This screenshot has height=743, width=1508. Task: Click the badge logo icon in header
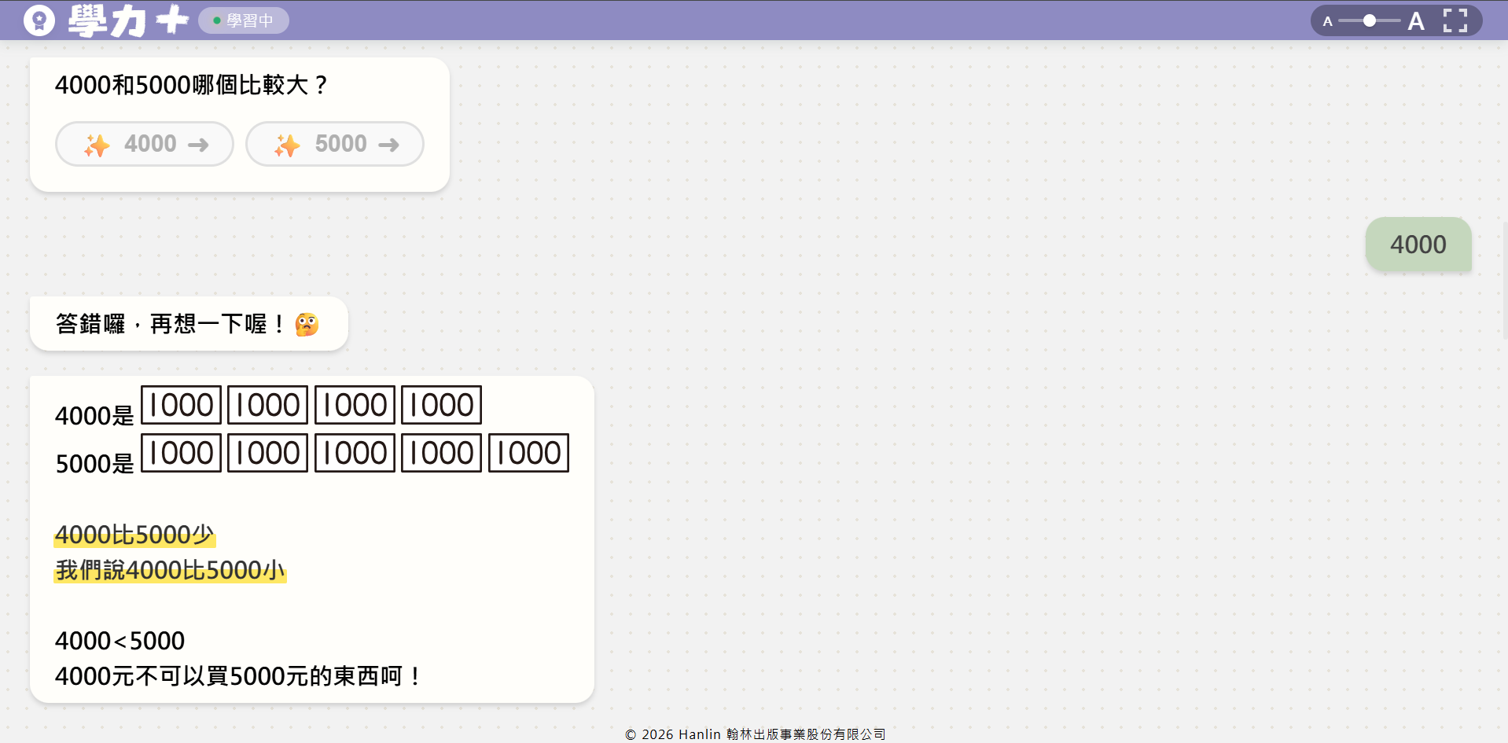click(39, 20)
